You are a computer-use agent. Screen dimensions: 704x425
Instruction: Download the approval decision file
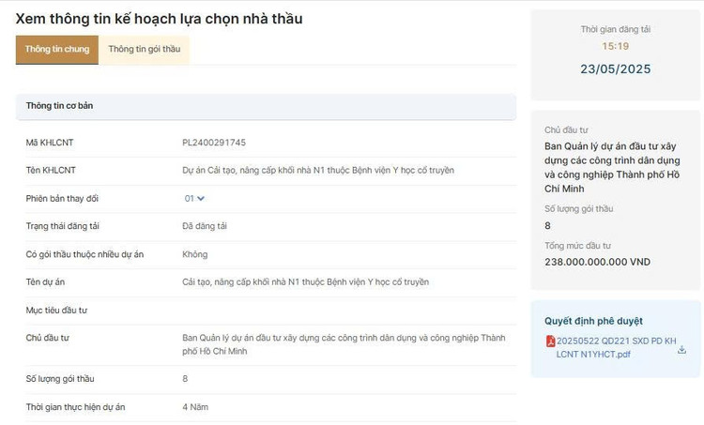(x=681, y=350)
